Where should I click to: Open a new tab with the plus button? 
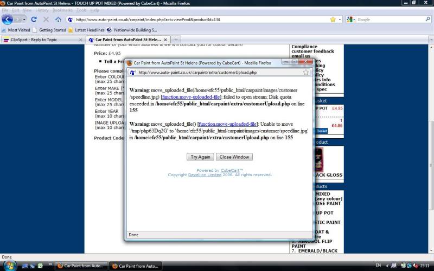tap(176, 40)
